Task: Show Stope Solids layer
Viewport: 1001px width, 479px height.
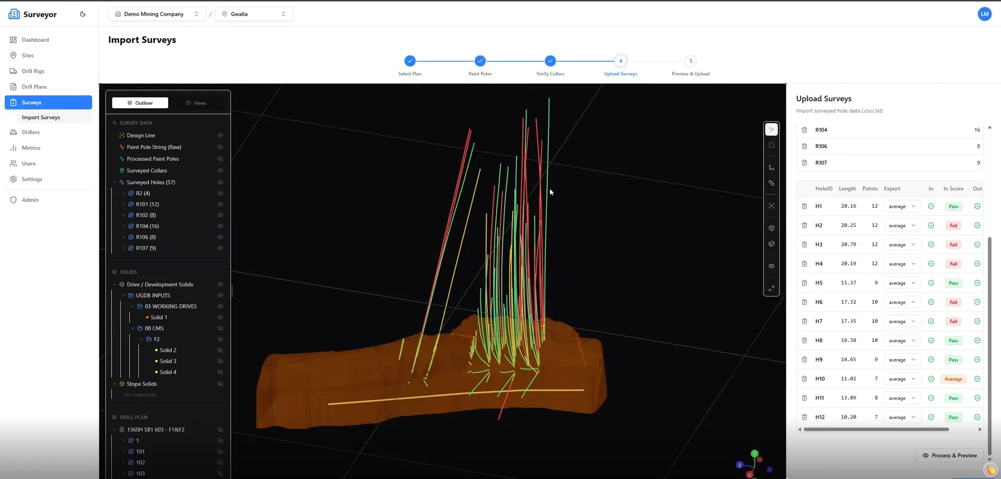Action: pos(220,384)
